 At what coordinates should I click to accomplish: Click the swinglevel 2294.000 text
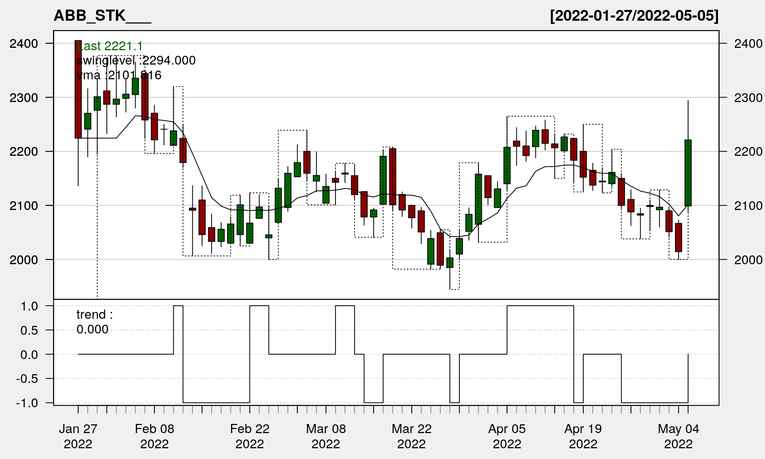[136, 61]
